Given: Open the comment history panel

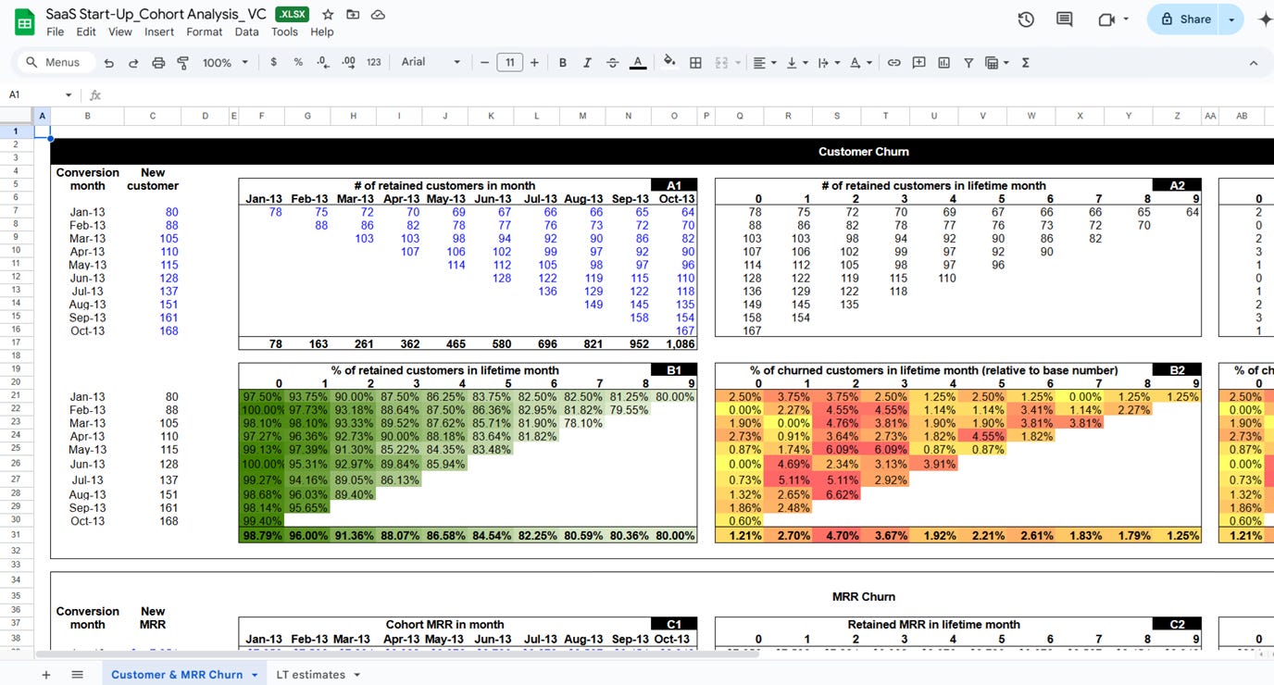Looking at the screenshot, I should (x=1064, y=18).
